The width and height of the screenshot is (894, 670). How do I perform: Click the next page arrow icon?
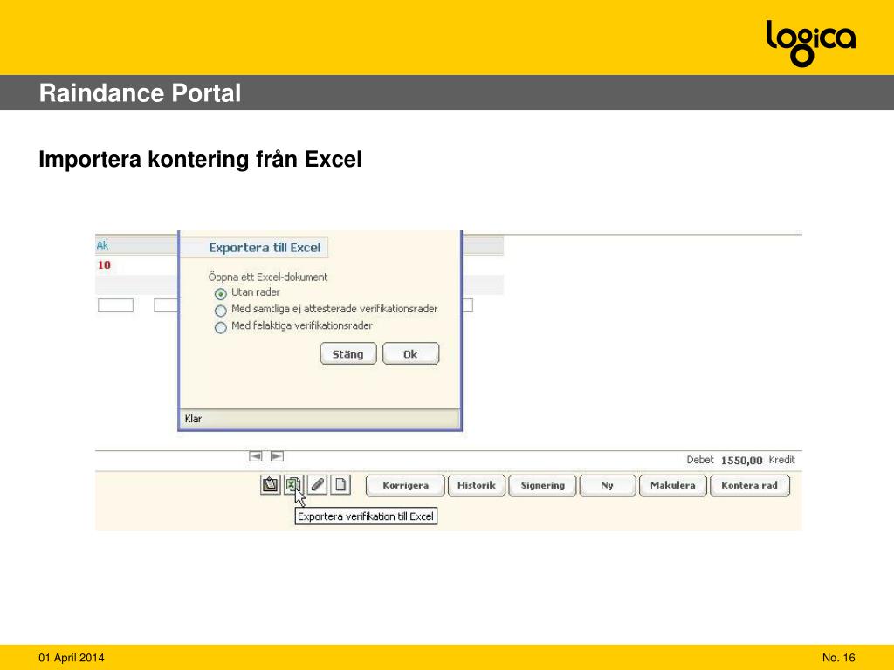click(x=277, y=456)
